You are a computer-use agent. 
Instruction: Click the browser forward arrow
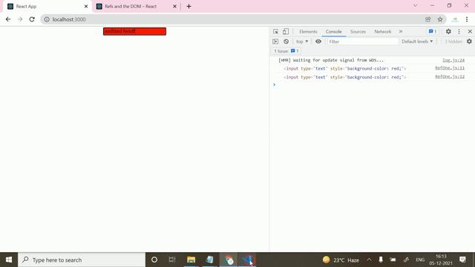20,19
